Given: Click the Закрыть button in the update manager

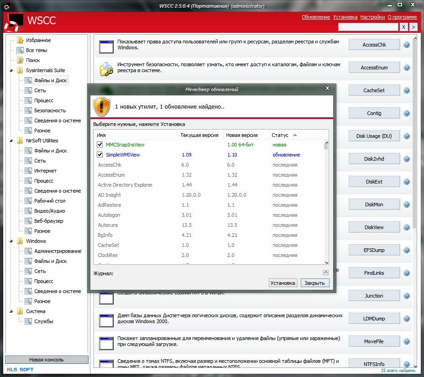Looking at the screenshot, I should pos(315,283).
